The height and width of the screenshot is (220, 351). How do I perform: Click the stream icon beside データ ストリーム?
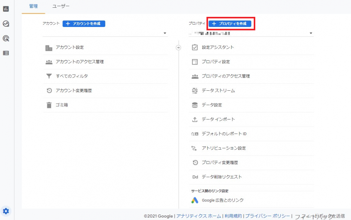pyautogui.click(x=195, y=90)
